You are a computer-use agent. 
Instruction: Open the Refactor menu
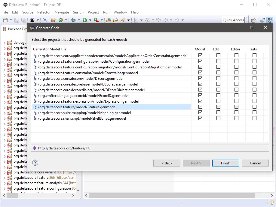44,12
